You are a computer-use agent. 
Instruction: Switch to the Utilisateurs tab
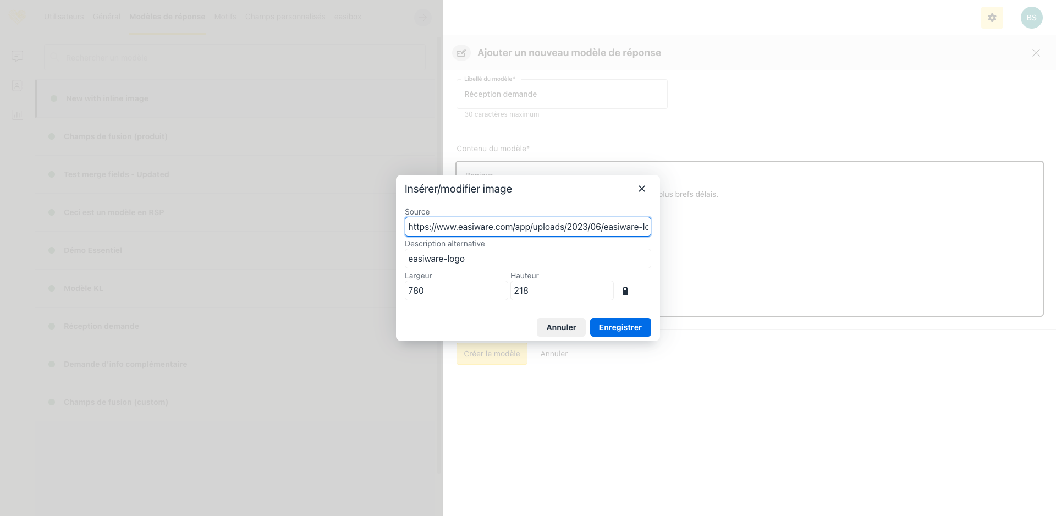64,17
